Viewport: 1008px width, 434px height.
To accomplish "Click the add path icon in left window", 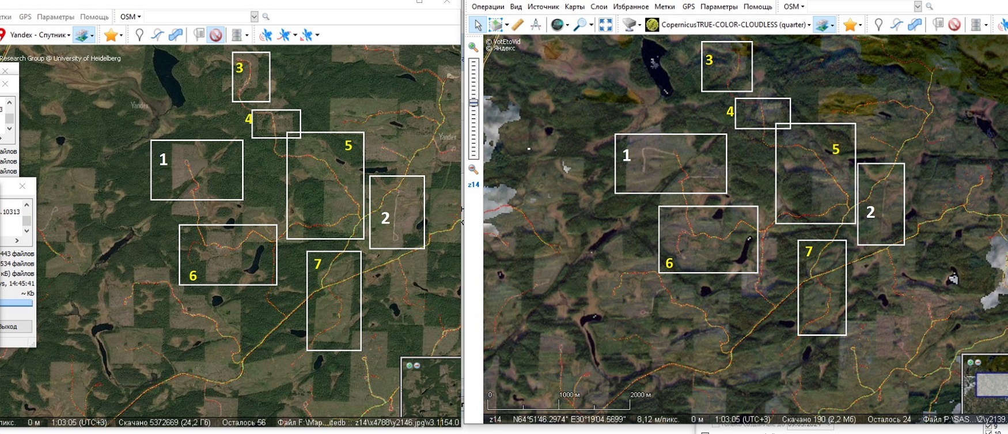I will [157, 35].
